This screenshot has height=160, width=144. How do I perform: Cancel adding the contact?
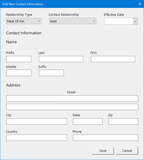pos(127,151)
